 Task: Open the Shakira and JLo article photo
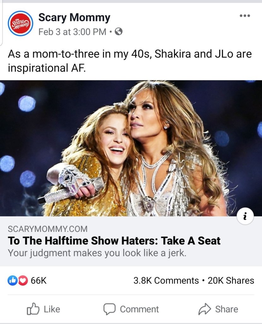(131, 148)
